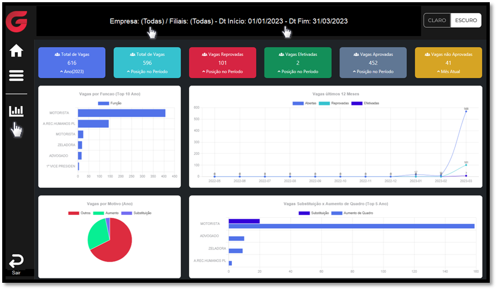Click top MOTORISTA bar in Vagas por Funcao

[122, 113]
